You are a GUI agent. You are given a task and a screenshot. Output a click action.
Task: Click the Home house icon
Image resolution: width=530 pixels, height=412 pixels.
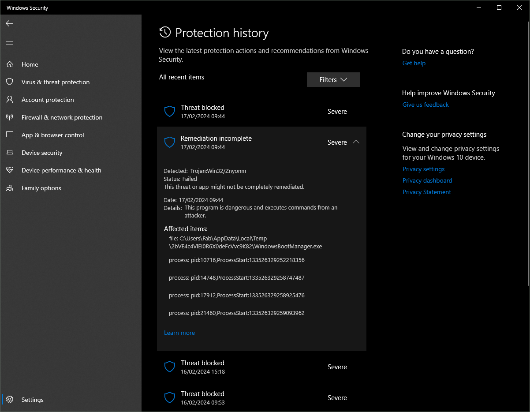[x=9, y=64]
